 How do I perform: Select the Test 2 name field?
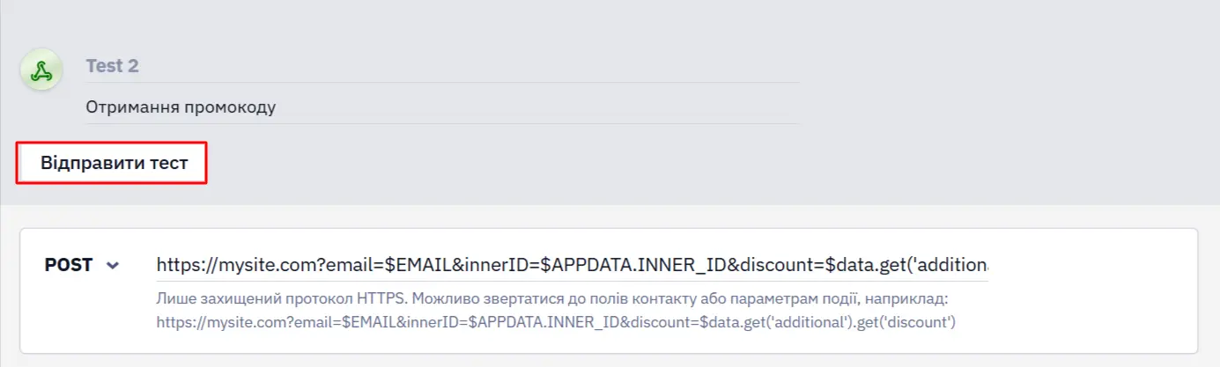click(442, 66)
